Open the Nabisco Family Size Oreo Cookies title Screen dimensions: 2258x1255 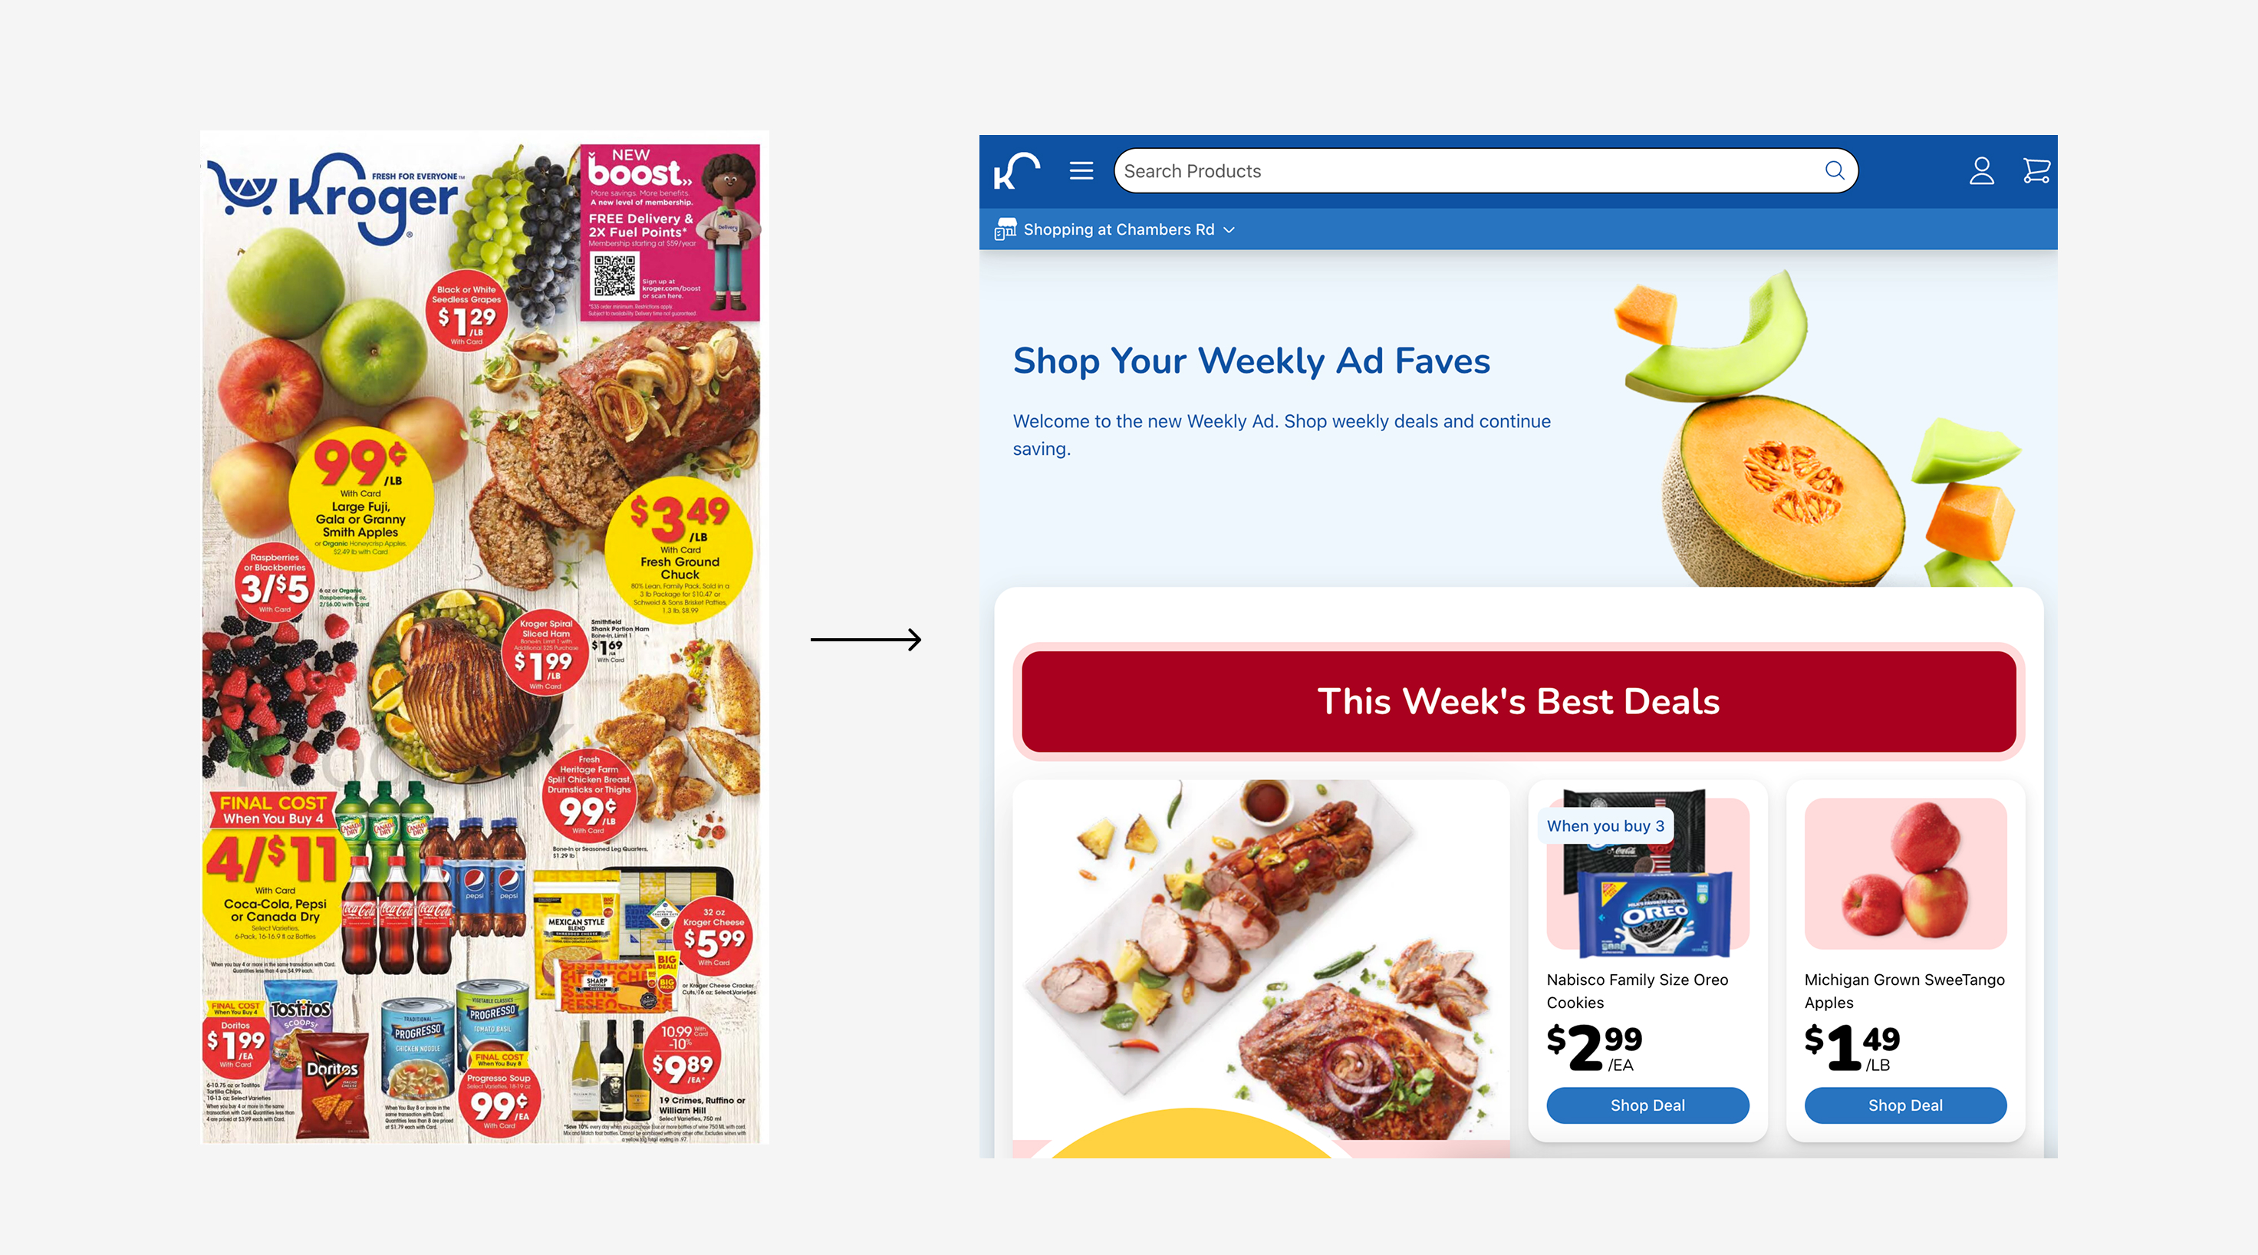pyautogui.click(x=1638, y=990)
